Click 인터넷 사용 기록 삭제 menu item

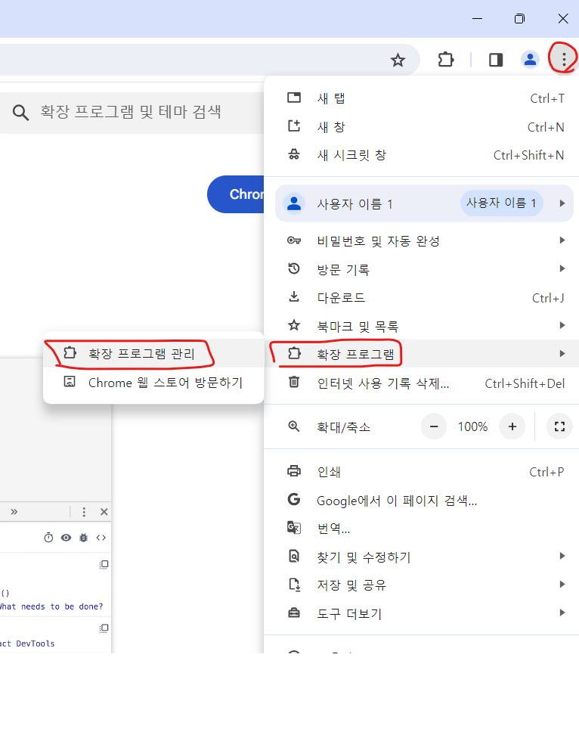point(422,383)
